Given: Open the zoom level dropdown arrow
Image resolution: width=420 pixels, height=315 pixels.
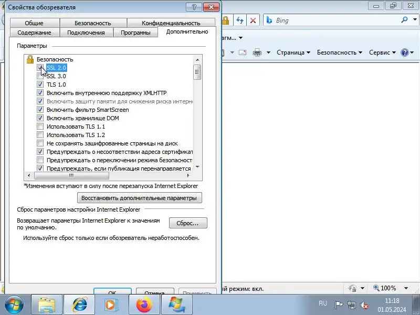Looking at the screenshot, I should [x=406, y=288].
